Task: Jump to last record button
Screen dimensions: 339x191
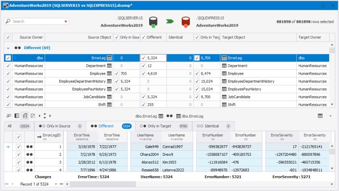Action: tap(61, 184)
